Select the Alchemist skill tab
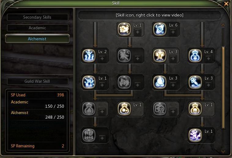232x158 pixels. click(x=37, y=39)
